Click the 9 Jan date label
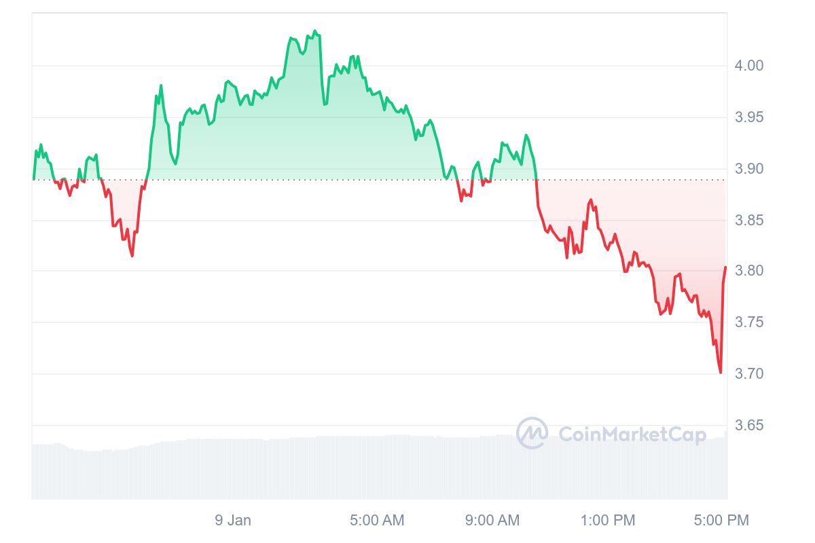The image size is (815, 543). coord(233,521)
